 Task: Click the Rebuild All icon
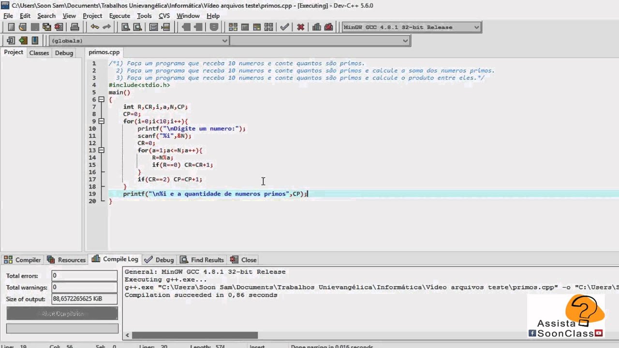(x=268, y=27)
